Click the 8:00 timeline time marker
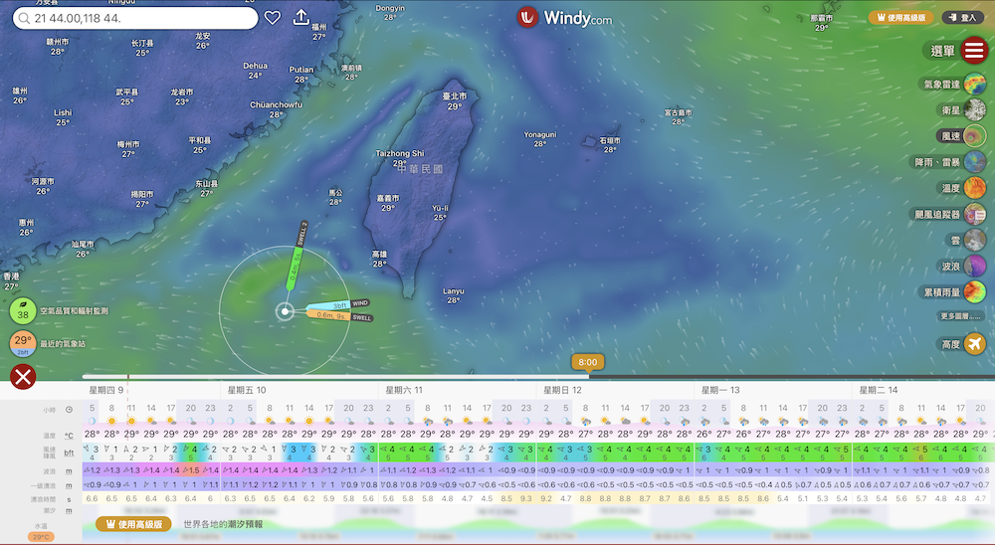Image resolution: width=995 pixels, height=545 pixels. (x=588, y=363)
